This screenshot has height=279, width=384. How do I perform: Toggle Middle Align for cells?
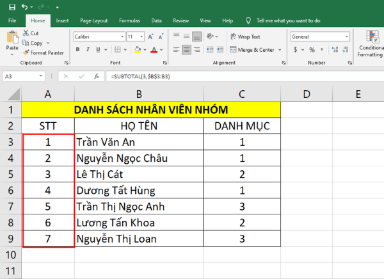coord(187,36)
